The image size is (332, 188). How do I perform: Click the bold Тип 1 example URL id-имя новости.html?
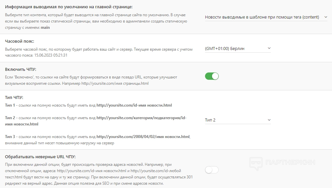134,105
